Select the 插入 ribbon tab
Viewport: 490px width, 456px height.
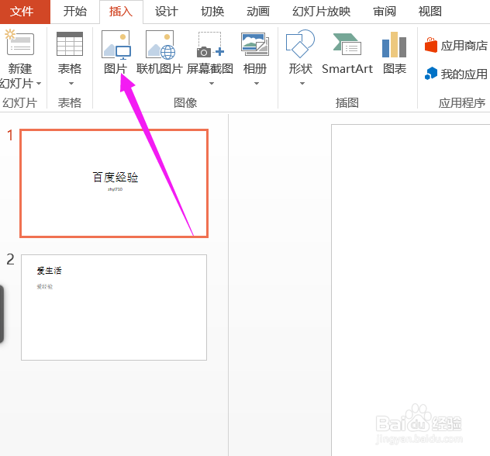click(x=121, y=12)
